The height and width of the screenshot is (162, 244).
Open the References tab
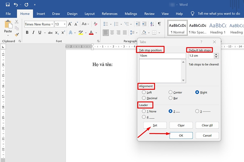tap(109, 14)
